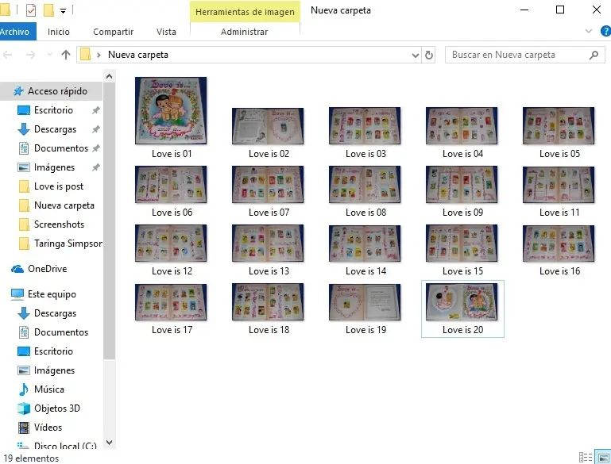Click the pin icon next to Escritorio
Image resolution: width=611 pixels, height=464 pixels.
coord(96,110)
